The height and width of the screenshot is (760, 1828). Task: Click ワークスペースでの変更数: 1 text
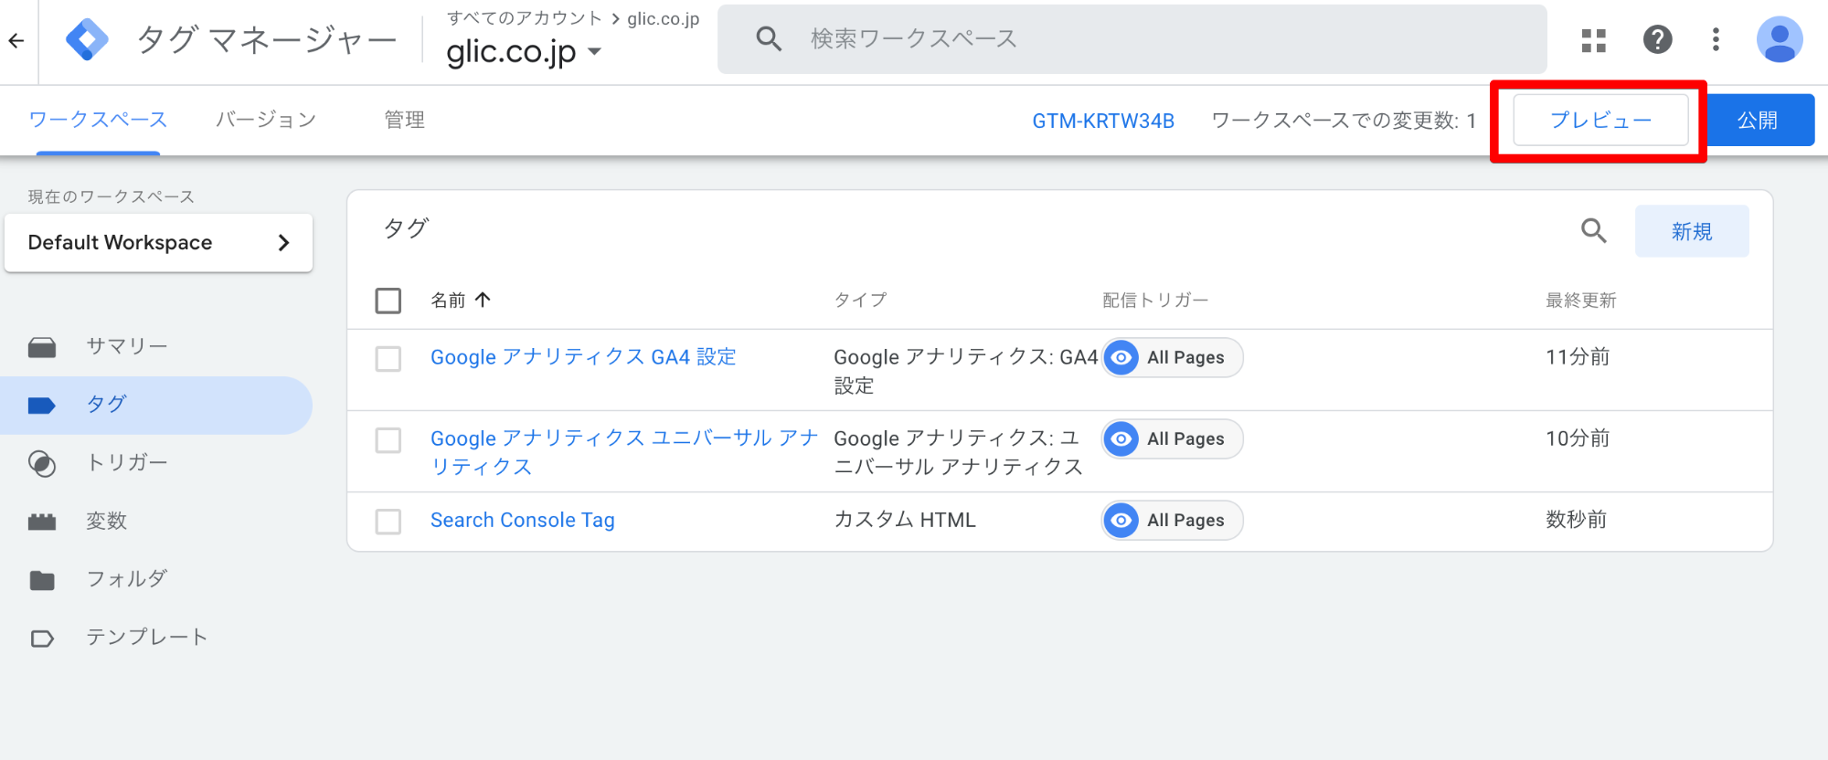[1344, 121]
